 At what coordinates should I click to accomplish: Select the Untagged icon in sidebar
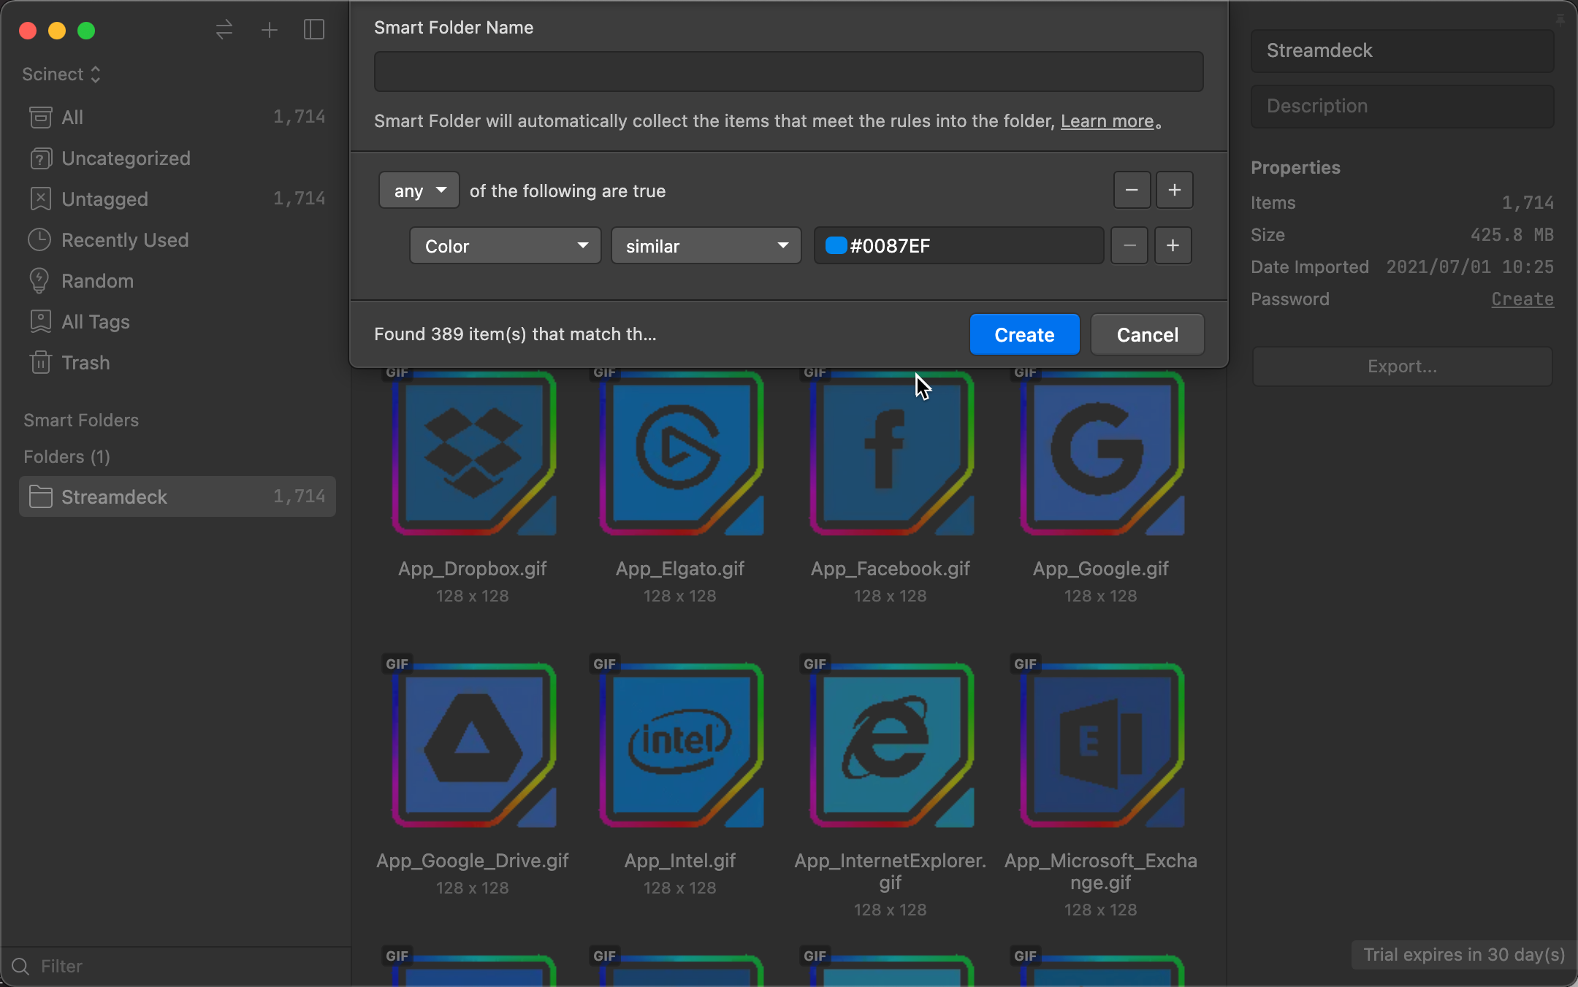40,199
